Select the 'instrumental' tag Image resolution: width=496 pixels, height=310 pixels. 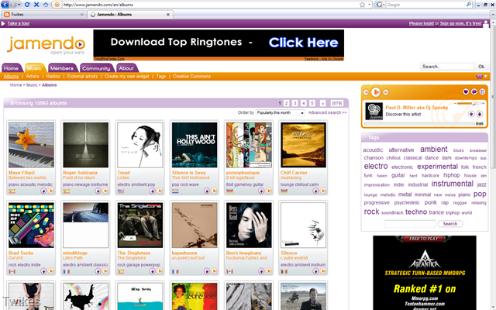point(453,184)
